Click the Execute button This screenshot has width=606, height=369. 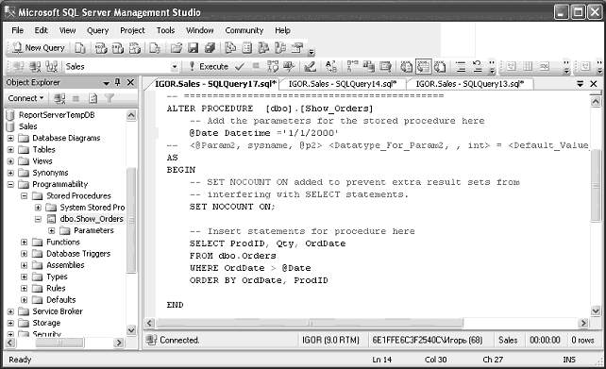point(209,66)
